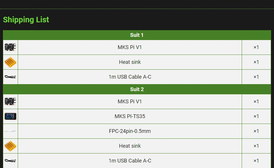The image size is (274, 168).
Task: Select the Suit 1 header row
Action: coord(137,35)
